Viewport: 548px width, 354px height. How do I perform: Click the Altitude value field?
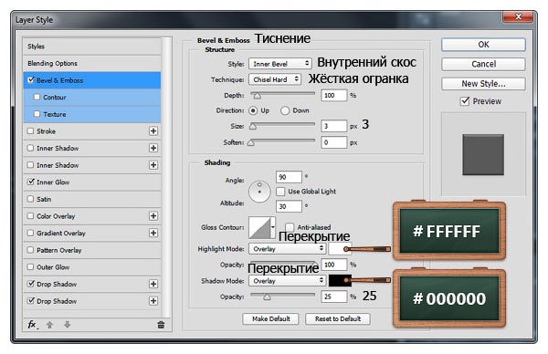click(289, 206)
